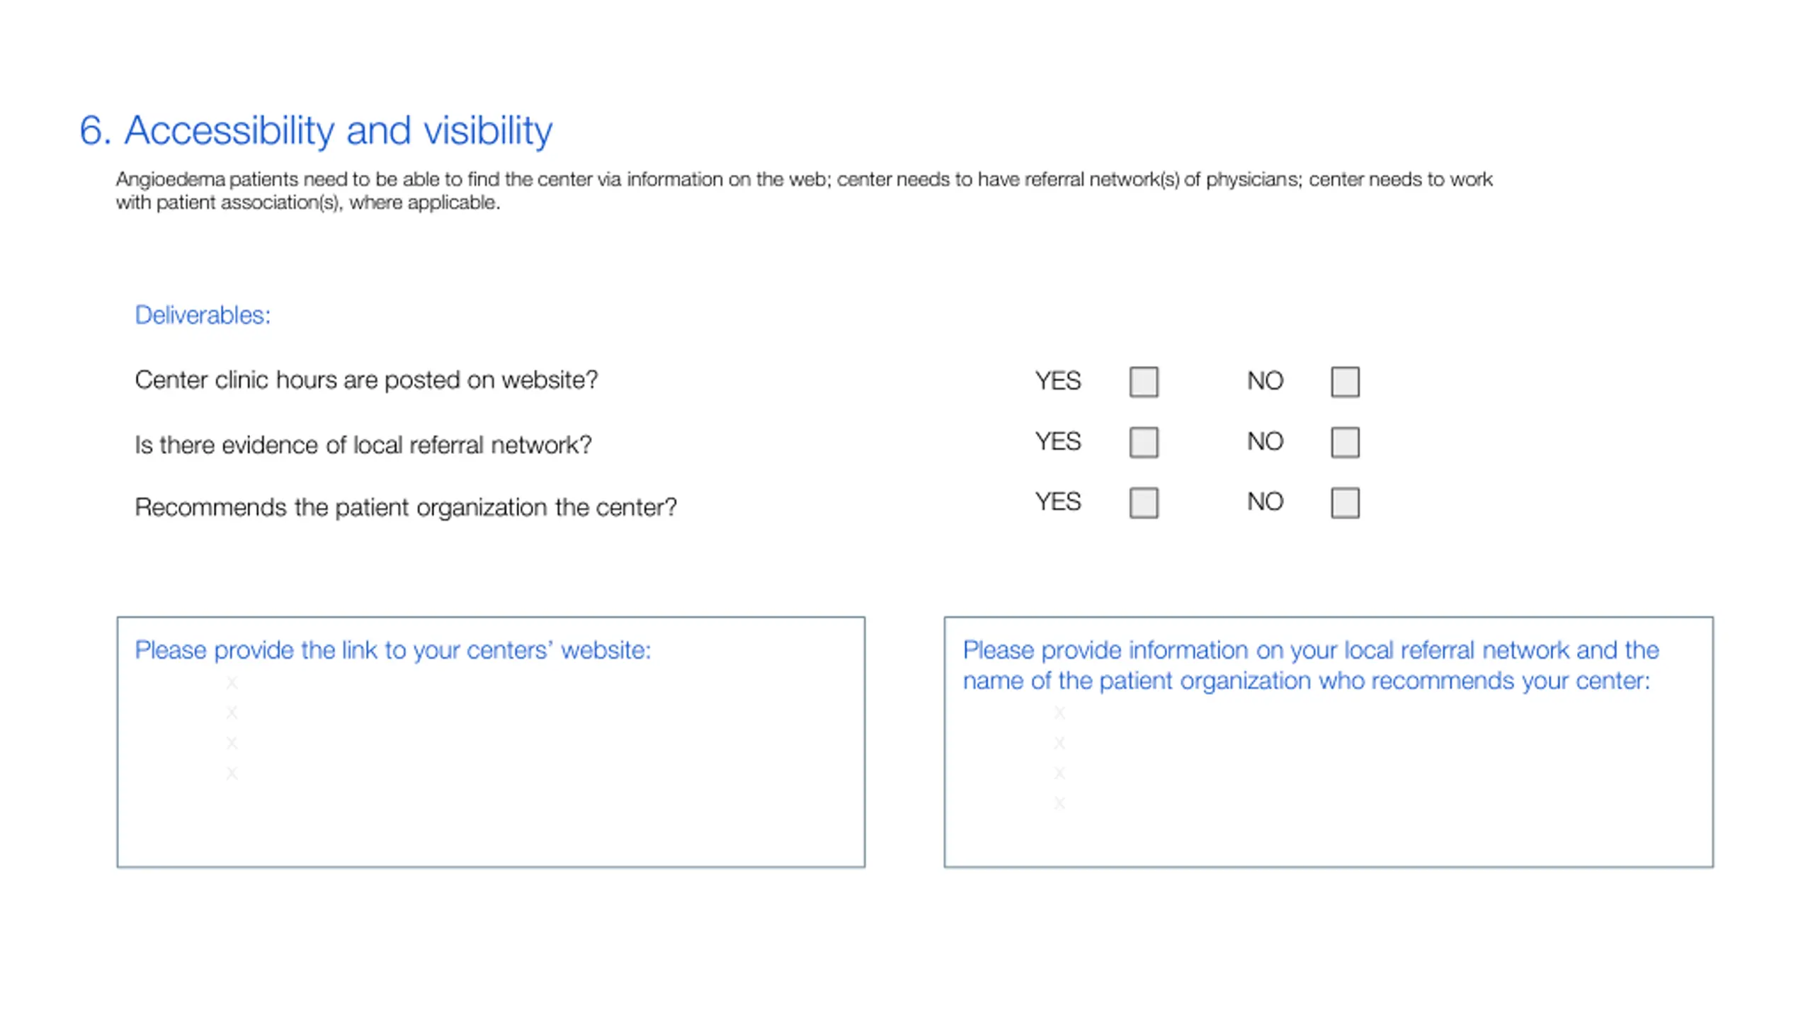Click the second x line in referral network box
This screenshot has width=1813, height=1020.
[1059, 743]
